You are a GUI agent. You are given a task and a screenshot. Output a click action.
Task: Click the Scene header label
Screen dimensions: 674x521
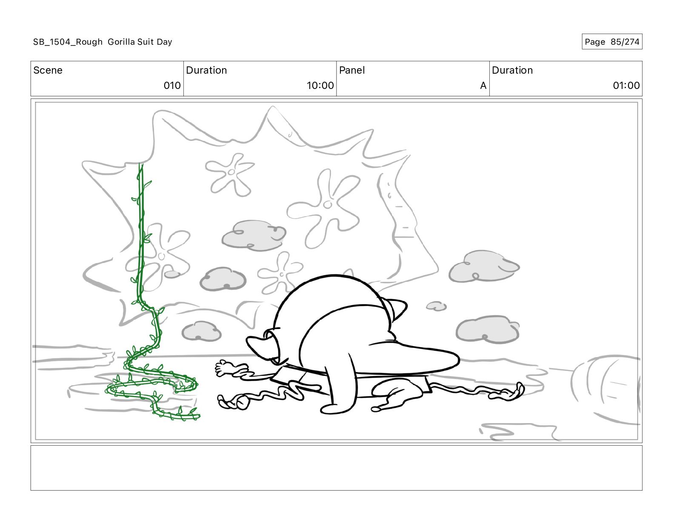[x=48, y=70]
